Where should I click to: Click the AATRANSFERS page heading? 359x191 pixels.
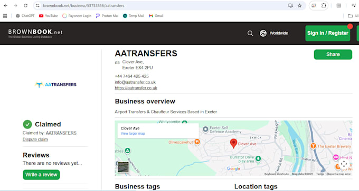146,53
